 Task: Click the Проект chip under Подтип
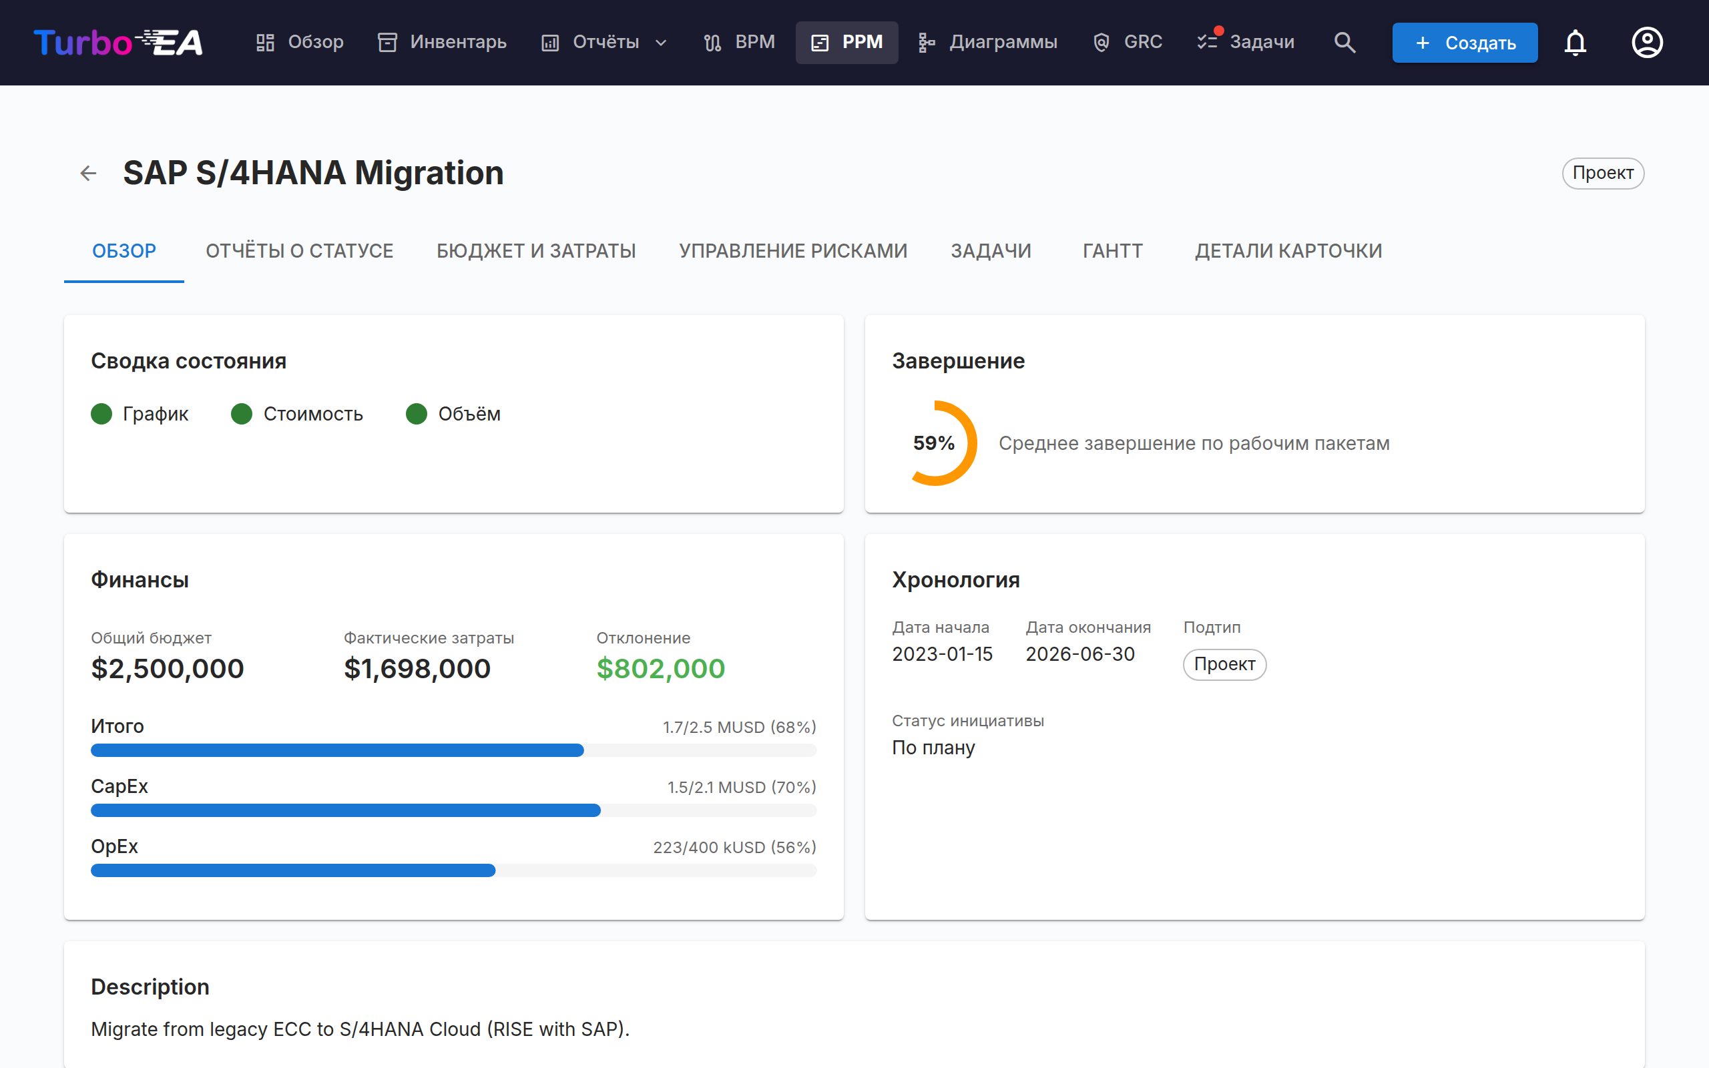point(1224,664)
